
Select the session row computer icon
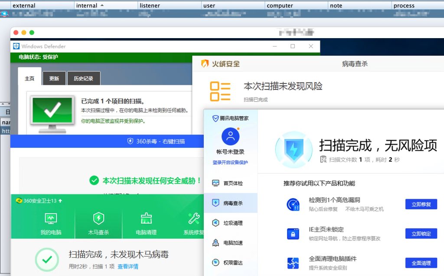point(4,13)
